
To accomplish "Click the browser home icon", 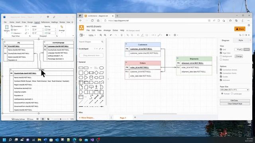I will 98,21.
